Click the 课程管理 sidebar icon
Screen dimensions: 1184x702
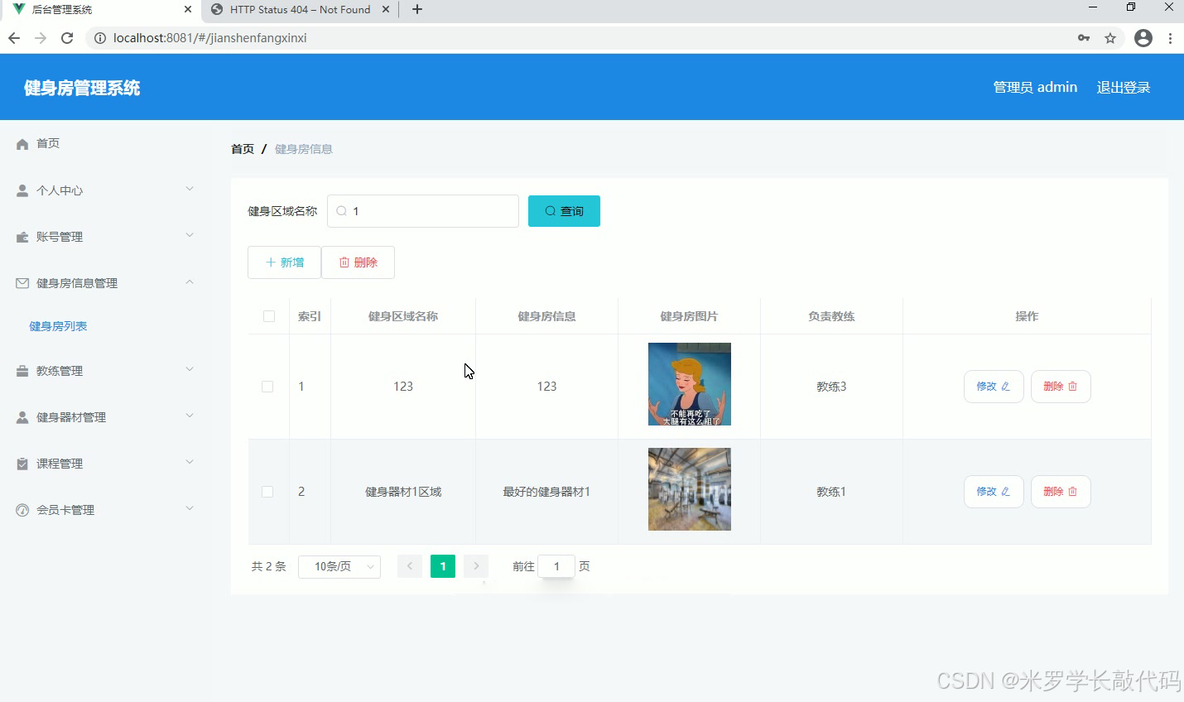[21, 463]
